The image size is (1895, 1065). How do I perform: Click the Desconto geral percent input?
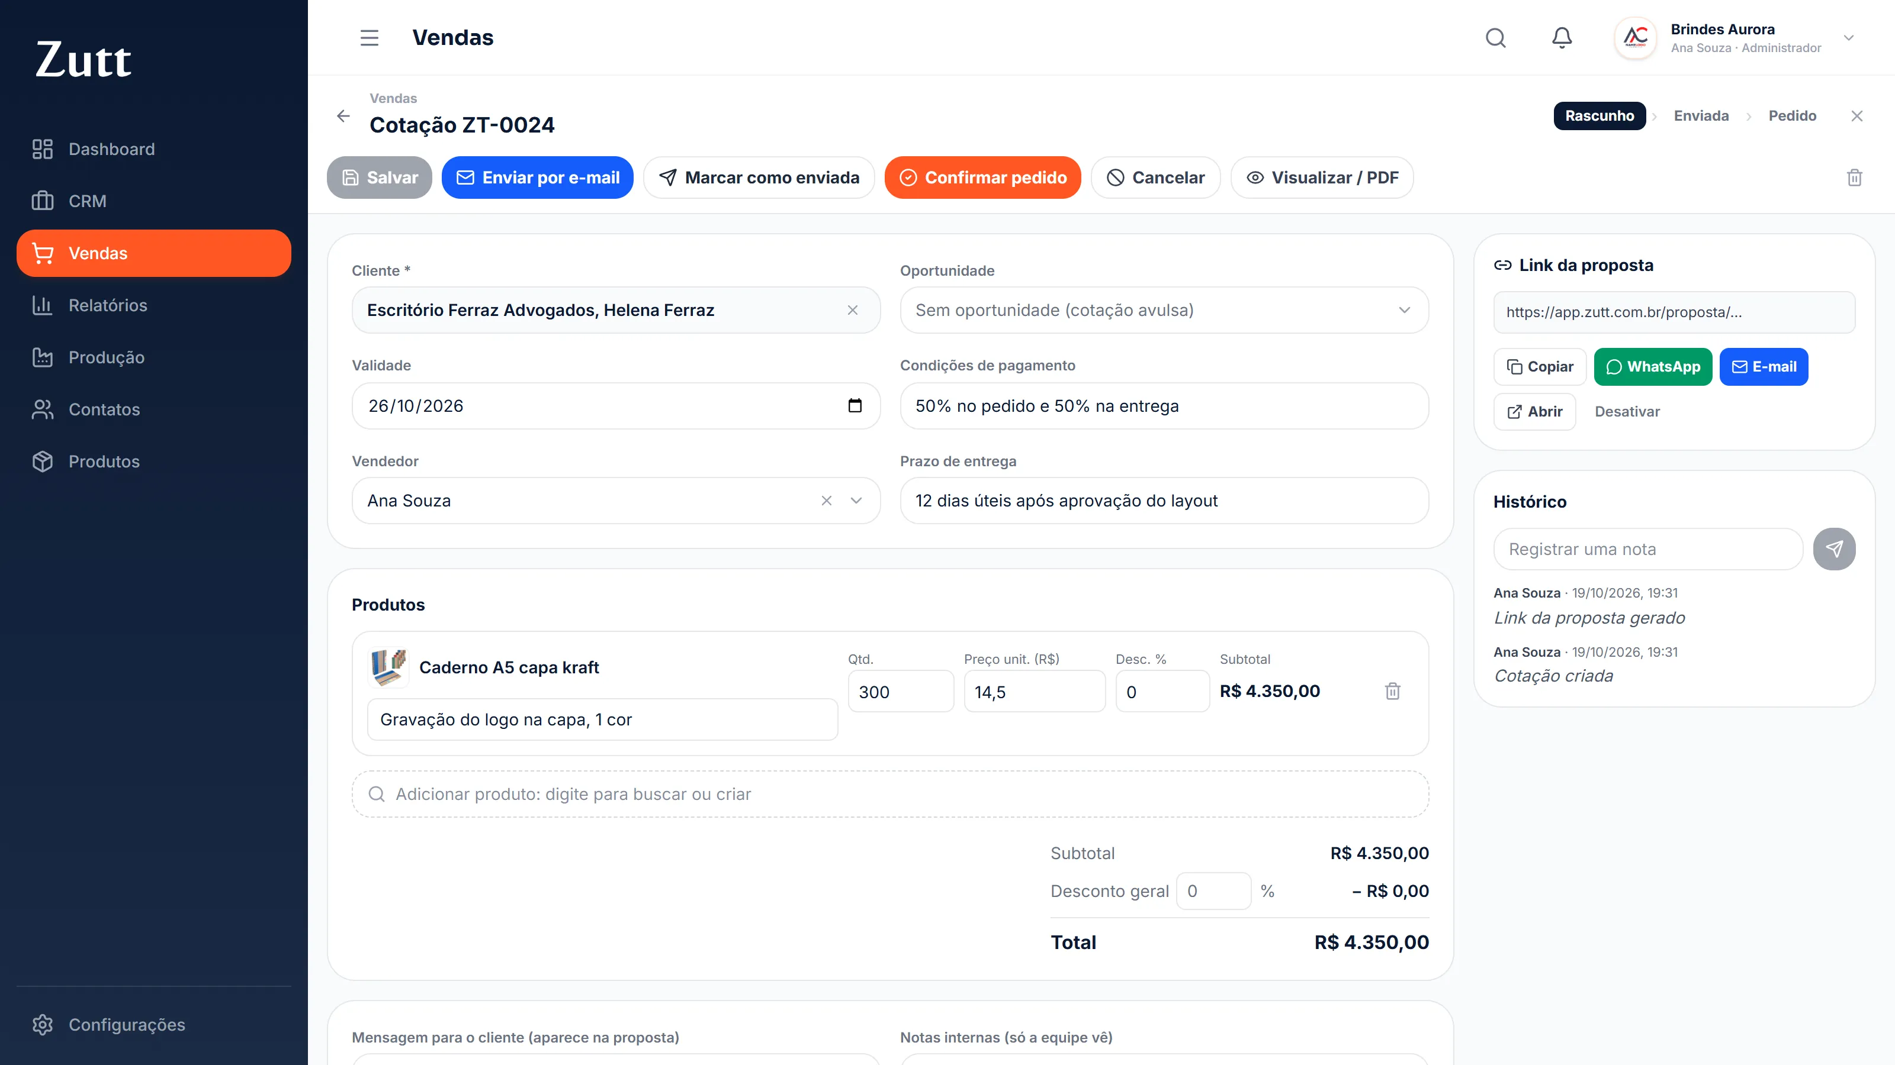pos(1213,891)
